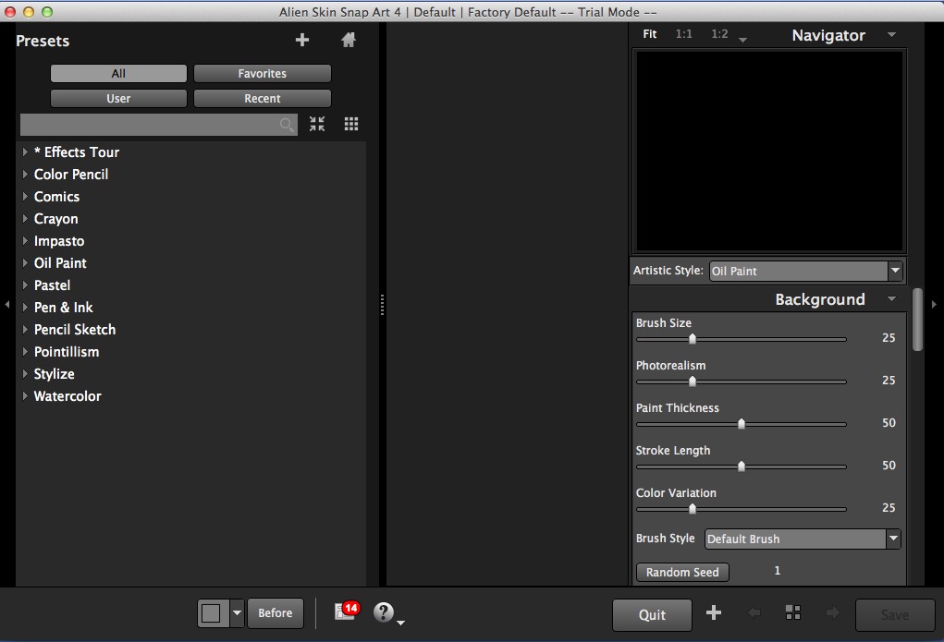The image size is (944, 642).
Task: Click the plus icon next to Quit
Action: 714,612
